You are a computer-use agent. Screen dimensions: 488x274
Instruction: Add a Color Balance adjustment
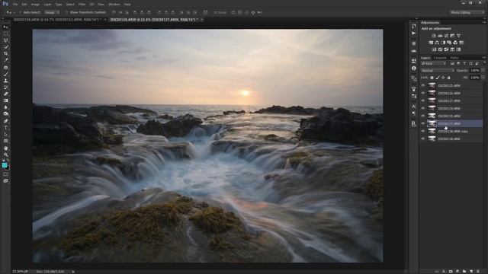click(437, 43)
